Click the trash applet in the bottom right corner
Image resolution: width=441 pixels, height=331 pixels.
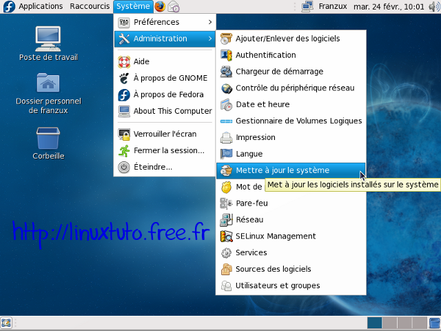click(435, 323)
